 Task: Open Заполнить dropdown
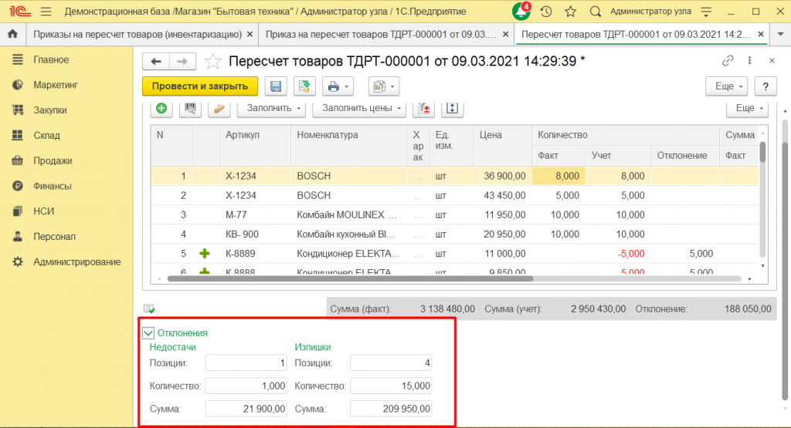point(271,108)
